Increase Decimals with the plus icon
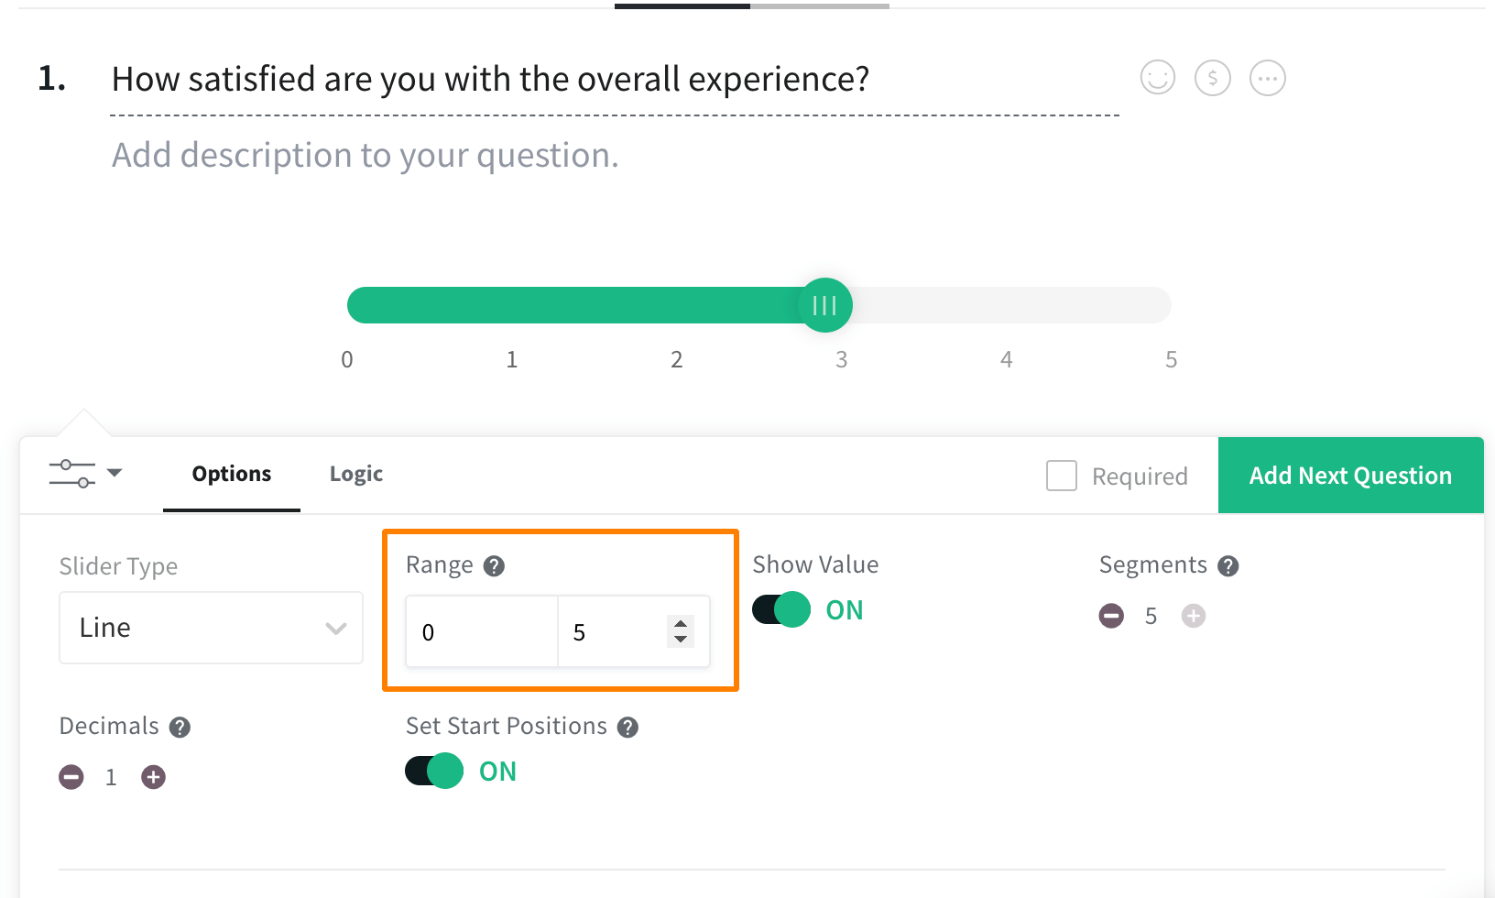Screen dimensions: 1495x898 point(153,776)
